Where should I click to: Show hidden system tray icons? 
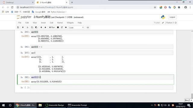[152, 105]
